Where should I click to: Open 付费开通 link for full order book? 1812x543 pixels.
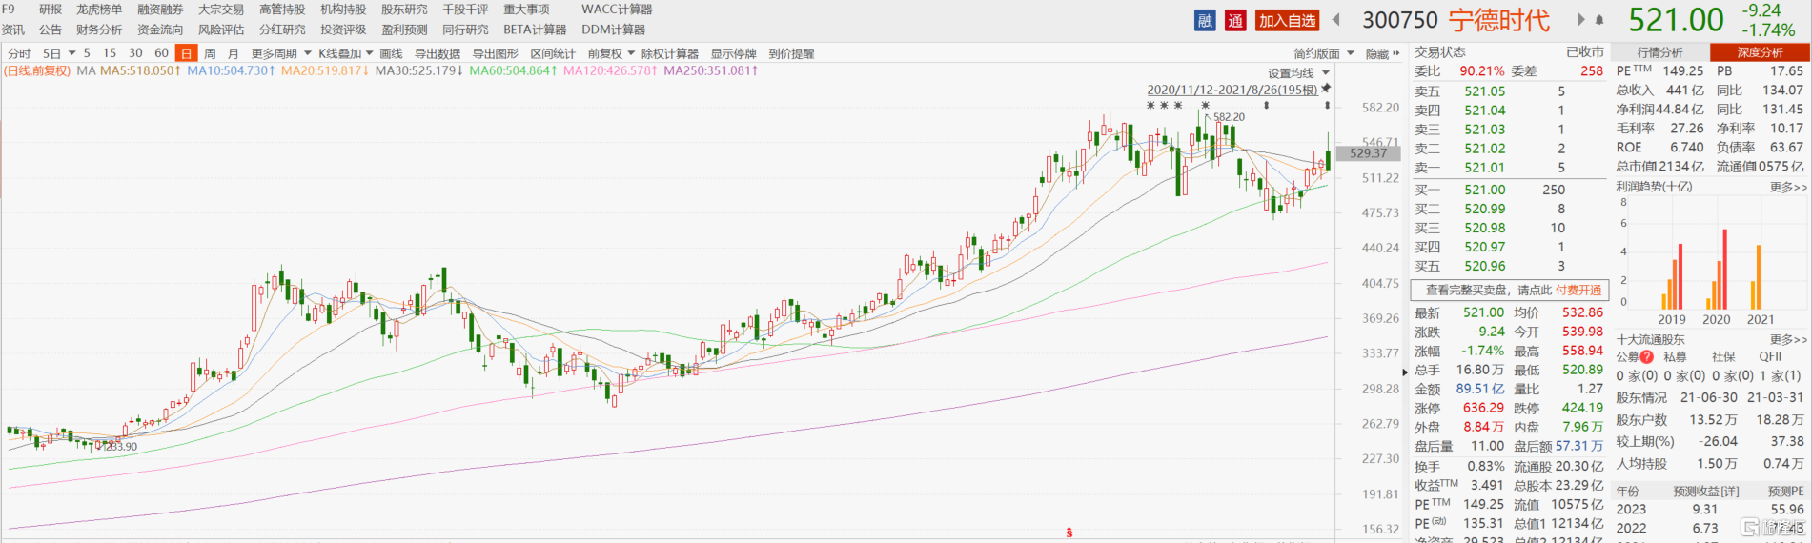pos(1578,290)
